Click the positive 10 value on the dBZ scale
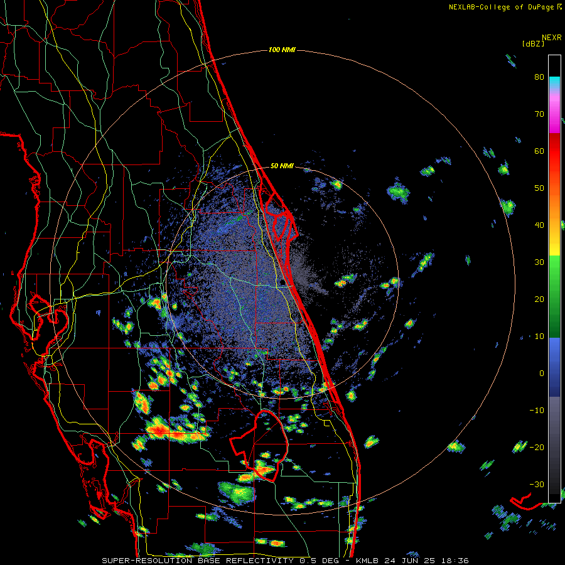Screen dimensions: 565x565 539,336
